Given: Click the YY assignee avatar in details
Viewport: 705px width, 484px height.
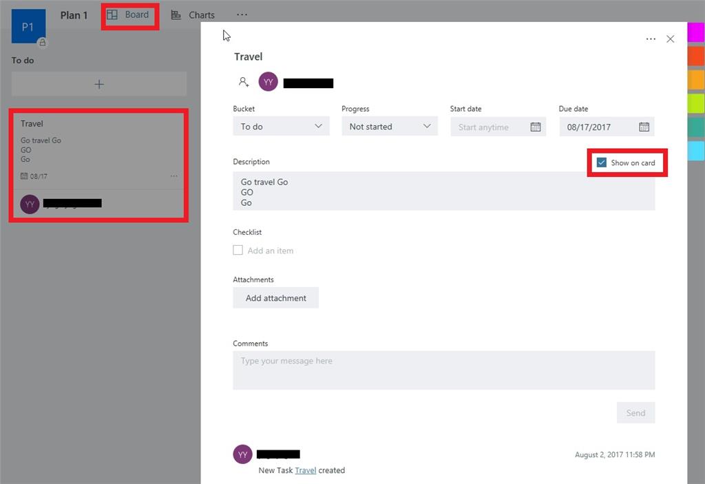Looking at the screenshot, I should coord(269,82).
